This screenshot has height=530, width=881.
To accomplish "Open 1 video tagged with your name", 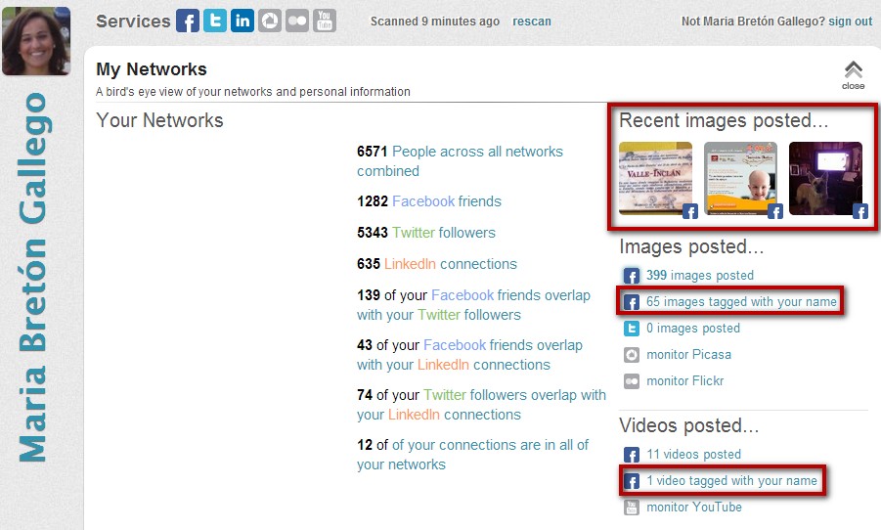I will [x=731, y=480].
